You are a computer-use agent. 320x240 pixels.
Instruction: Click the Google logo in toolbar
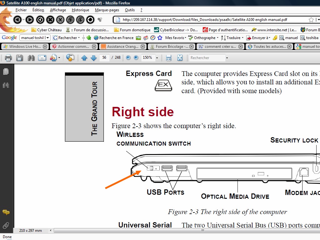click(9, 37)
